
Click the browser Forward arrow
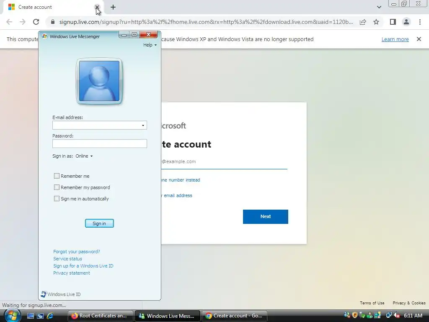coord(23,22)
